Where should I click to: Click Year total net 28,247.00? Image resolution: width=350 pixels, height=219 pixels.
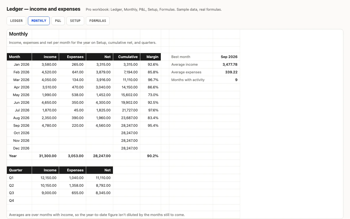click(x=100, y=156)
